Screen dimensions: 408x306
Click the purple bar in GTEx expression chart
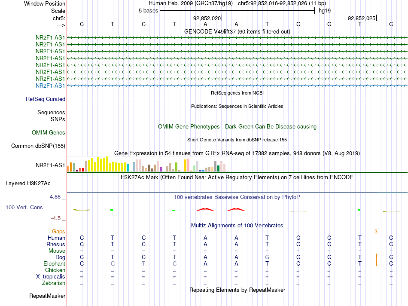click(161, 169)
